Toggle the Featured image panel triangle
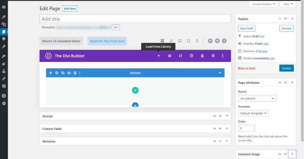Viewport: 304px width, 159px height. [x=292, y=154]
